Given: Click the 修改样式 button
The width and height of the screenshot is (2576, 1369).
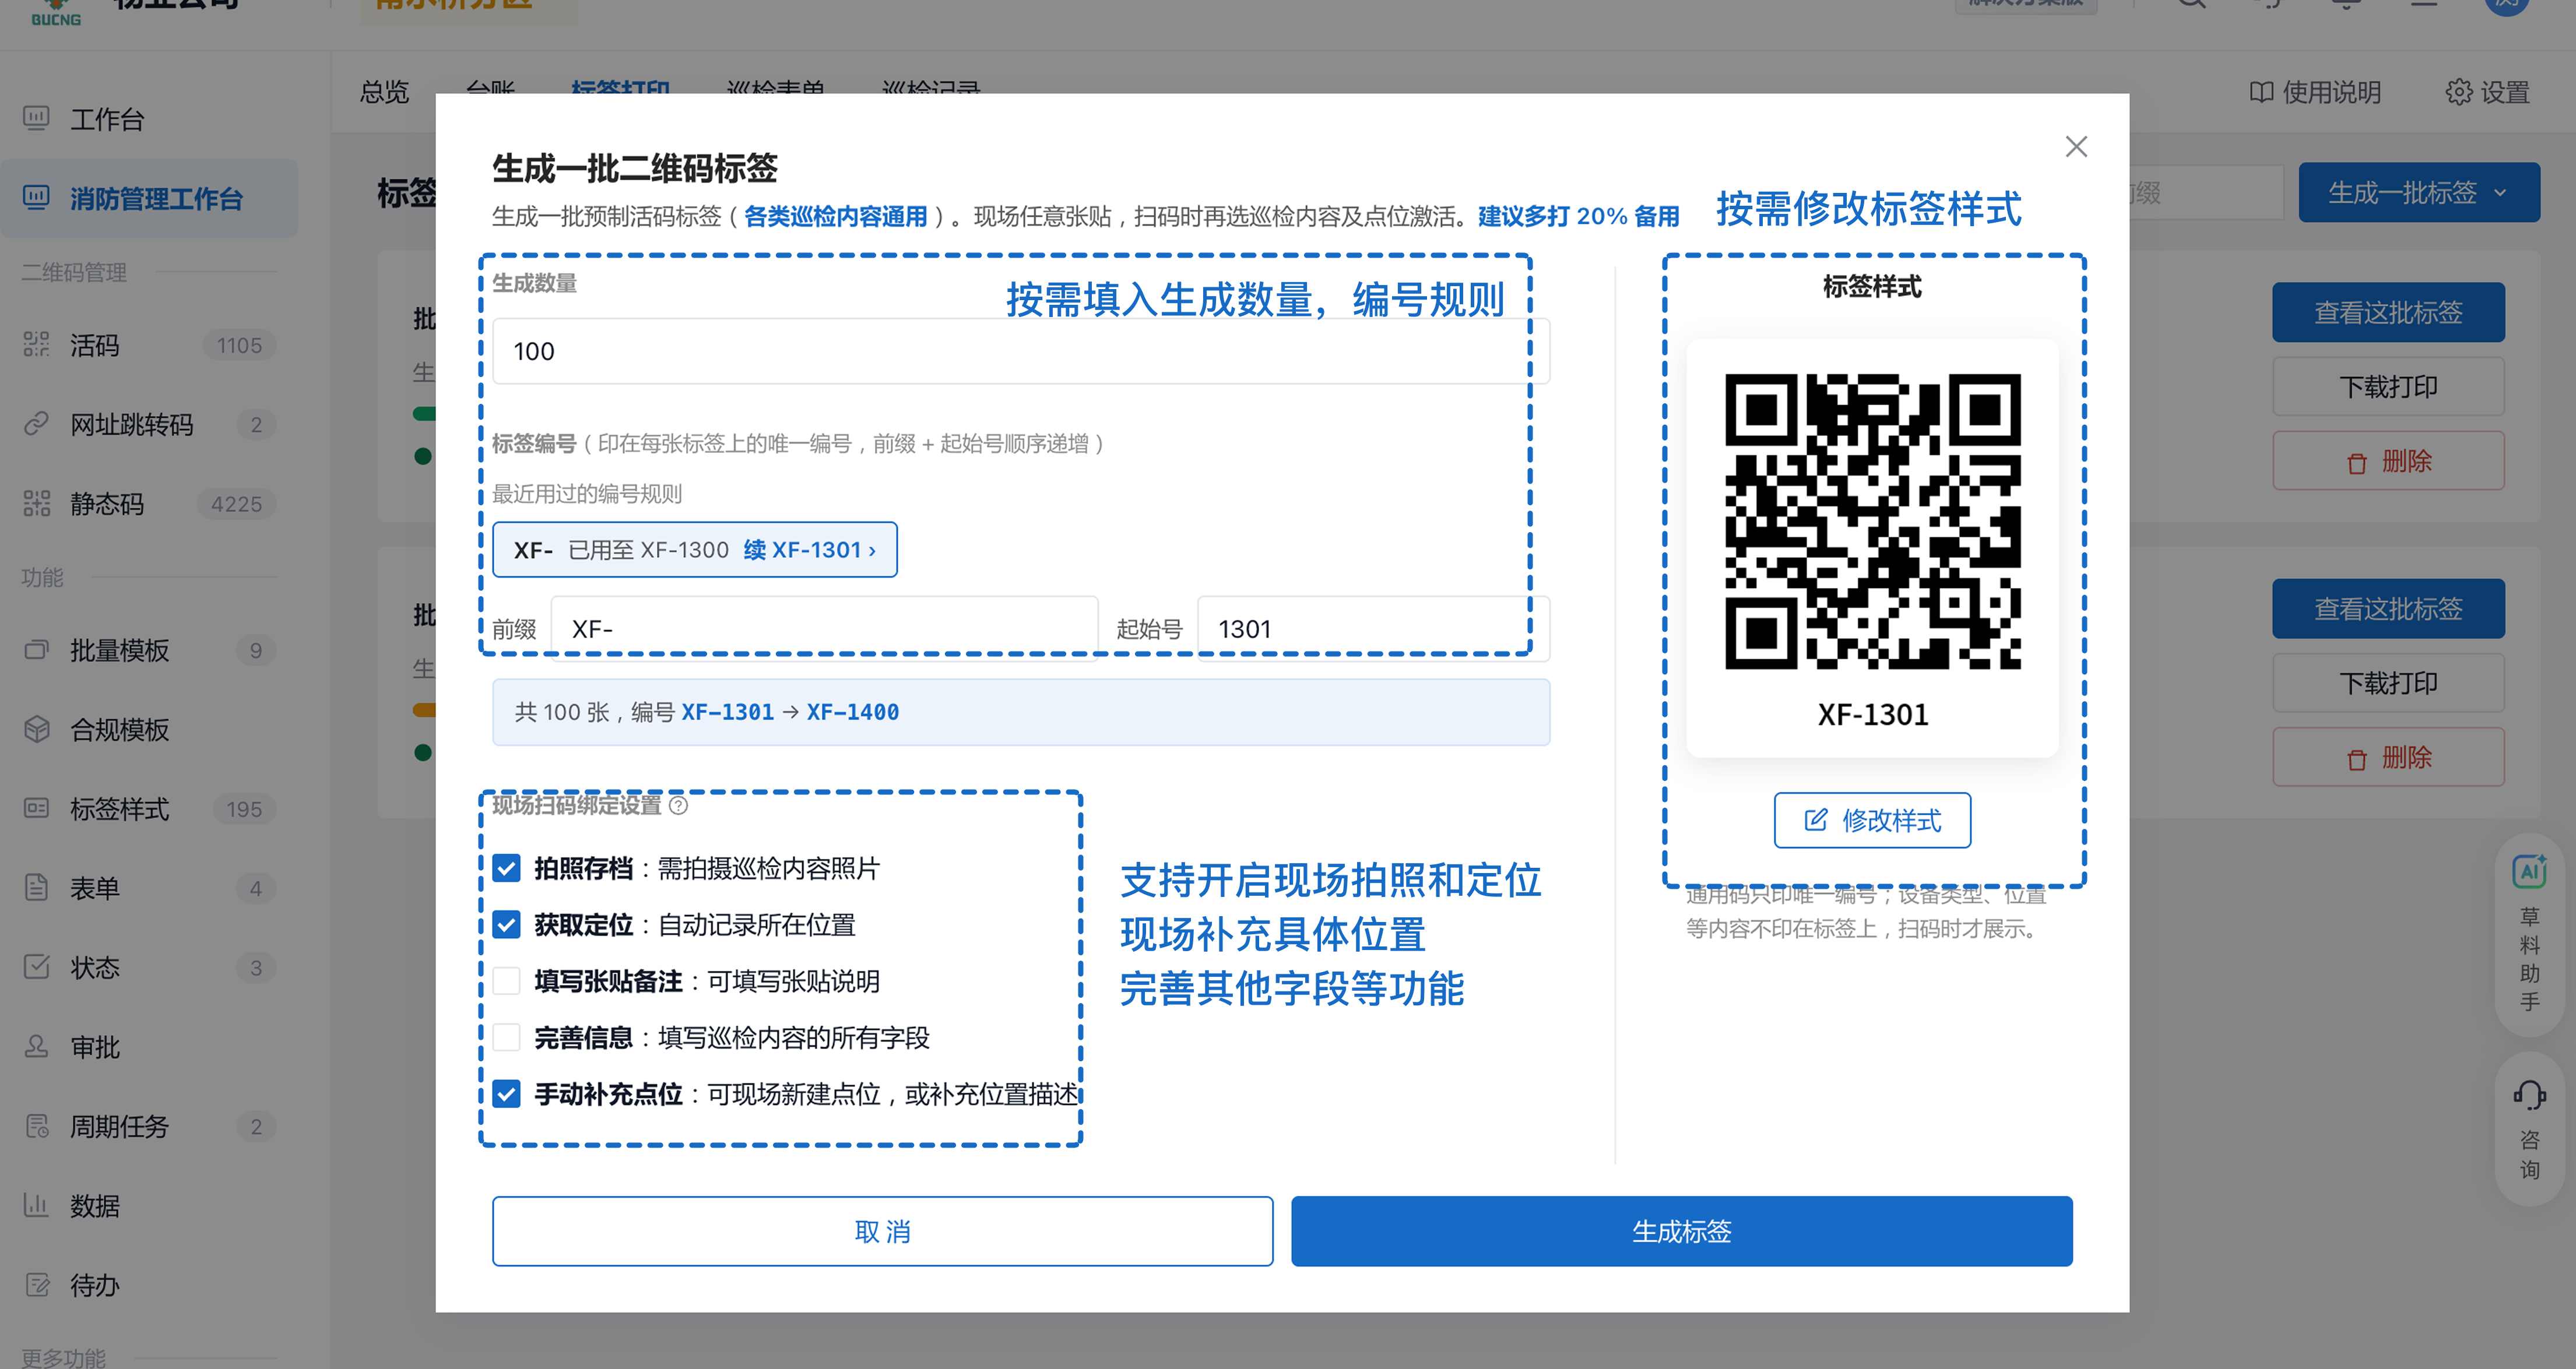Looking at the screenshot, I should tap(1872, 820).
